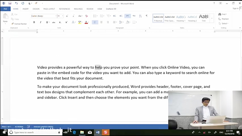Open the Shading color dropdown

point(130,22)
